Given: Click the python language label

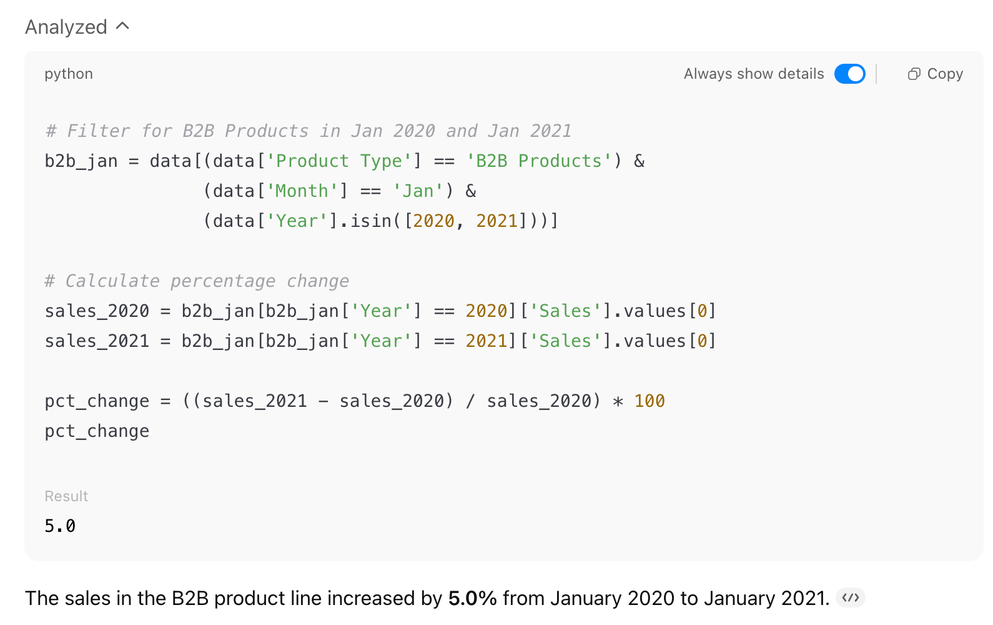Looking at the screenshot, I should (x=69, y=74).
